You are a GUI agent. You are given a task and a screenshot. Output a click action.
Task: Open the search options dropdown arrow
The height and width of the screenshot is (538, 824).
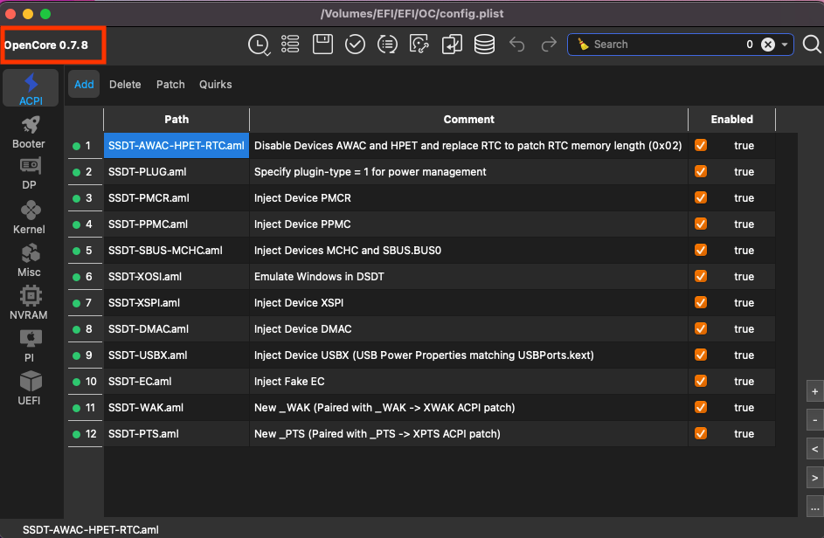click(785, 45)
